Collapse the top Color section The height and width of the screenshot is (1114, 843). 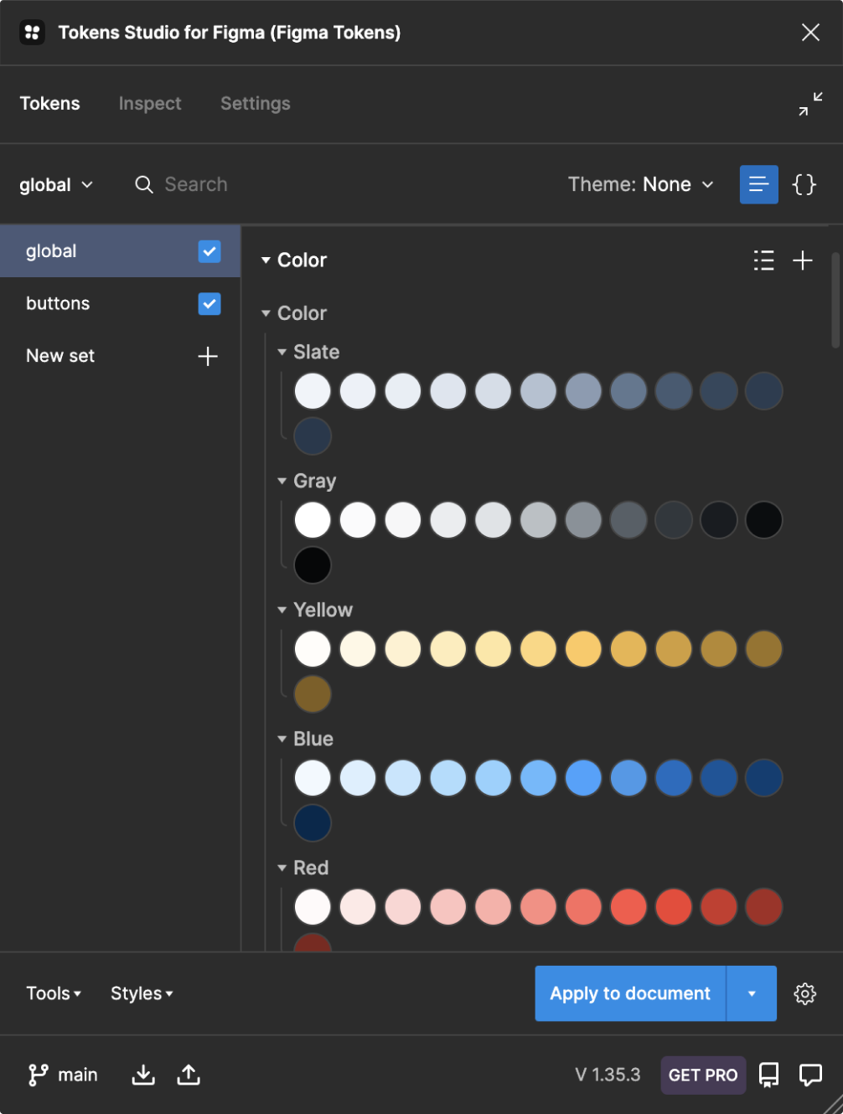(266, 260)
